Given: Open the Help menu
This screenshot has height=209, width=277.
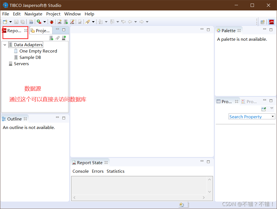Looking at the screenshot, I should [x=89, y=14].
